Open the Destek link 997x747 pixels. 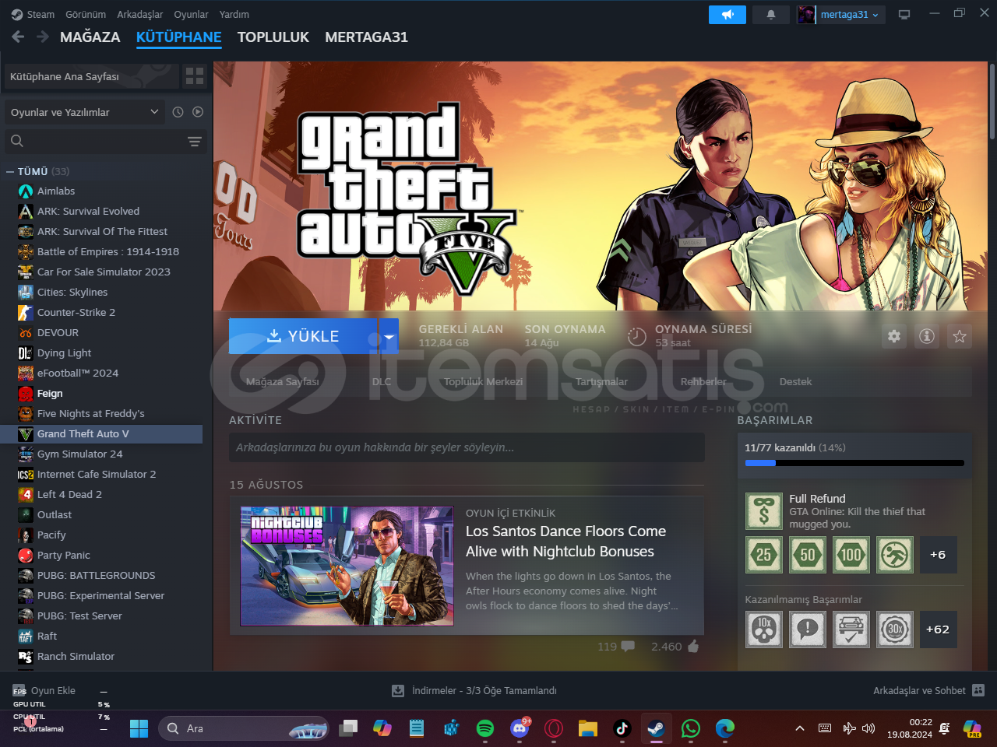click(795, 382)
